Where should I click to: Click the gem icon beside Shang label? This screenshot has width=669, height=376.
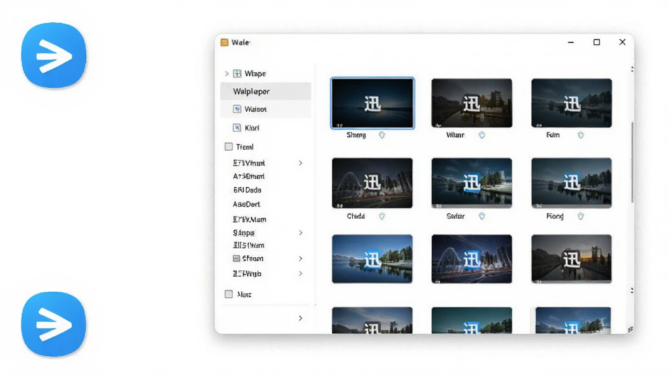click(382, 135)
